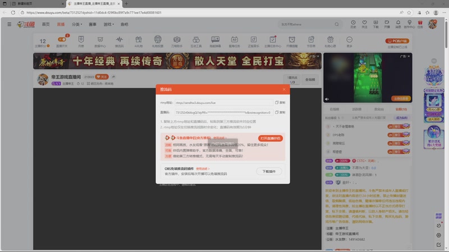Open 赛事 in the top nav

point(93,24)
